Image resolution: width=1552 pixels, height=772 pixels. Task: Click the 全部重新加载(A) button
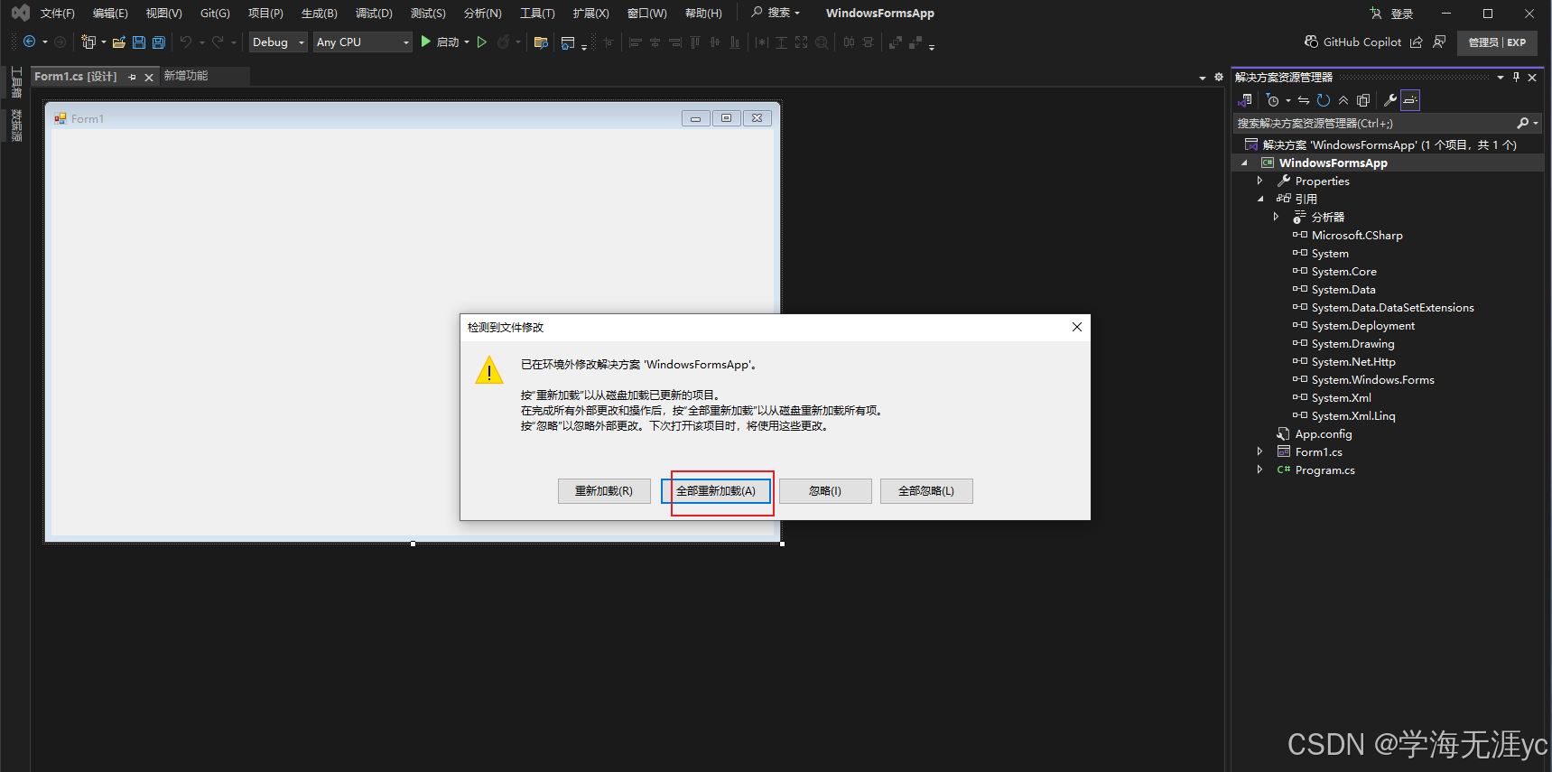pos(716,491)
